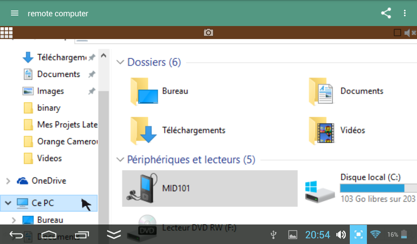The width and height of the screenshot is (417, 244).
Task: Tap the picture notification icon
Action: [x=293, y=235]
